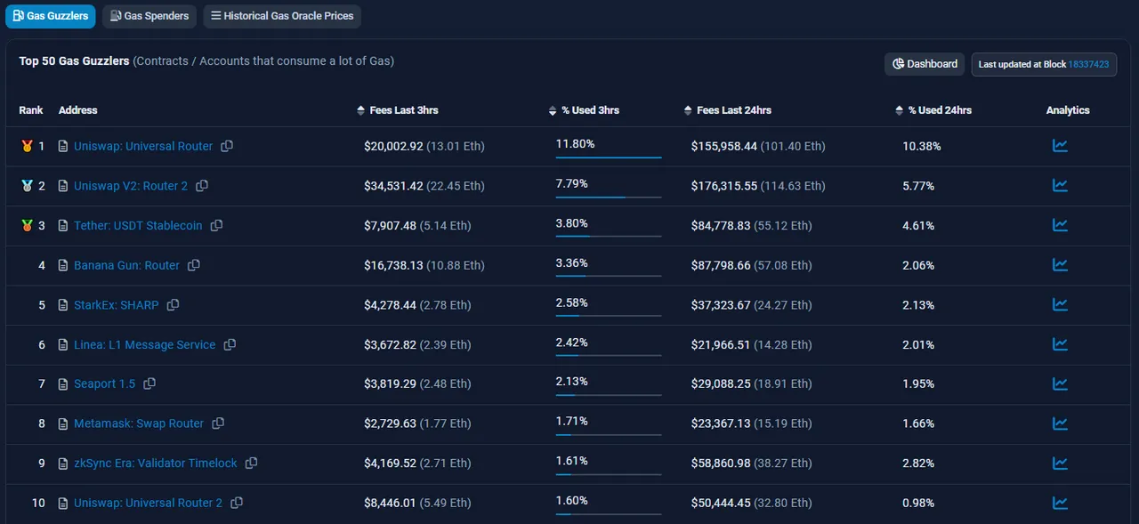This screenshot has height=524, width=1139.
Task: Open the Uniswap V2: Router 2 link
Action: [131, 186]
